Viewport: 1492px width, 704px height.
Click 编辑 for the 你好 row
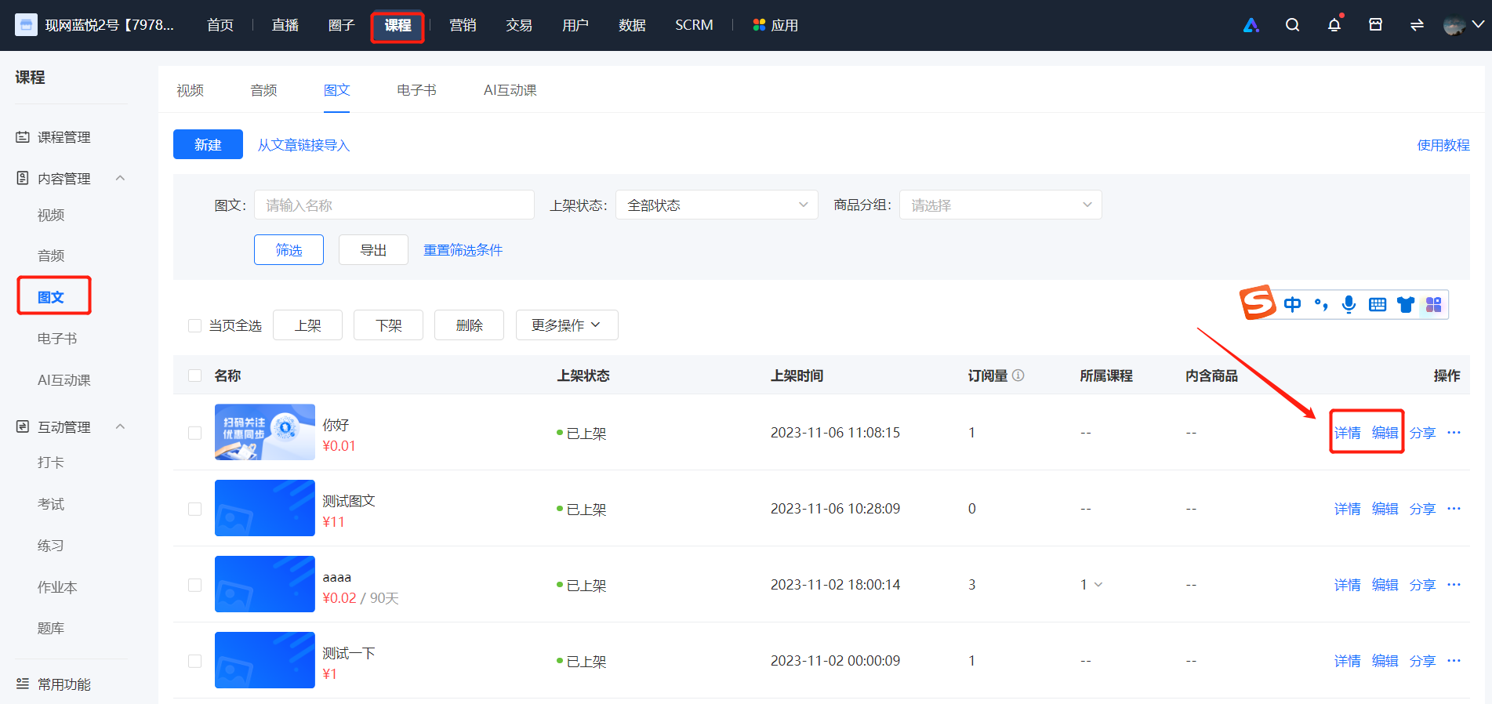pos(1385,433)
